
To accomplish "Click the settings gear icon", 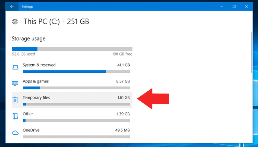I will pos(15,22).
